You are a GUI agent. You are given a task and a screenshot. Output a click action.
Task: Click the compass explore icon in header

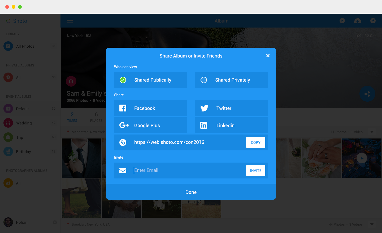pyautogui.click(x=373, y=21)
